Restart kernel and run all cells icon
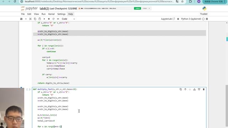 tap(58, 19)
